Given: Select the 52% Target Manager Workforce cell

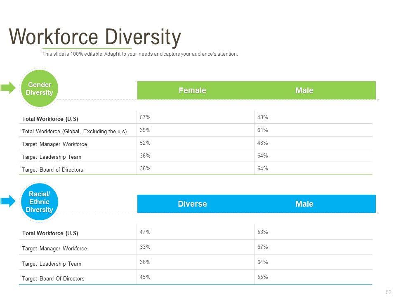Looking at the screenshot, I should [145, 143].
